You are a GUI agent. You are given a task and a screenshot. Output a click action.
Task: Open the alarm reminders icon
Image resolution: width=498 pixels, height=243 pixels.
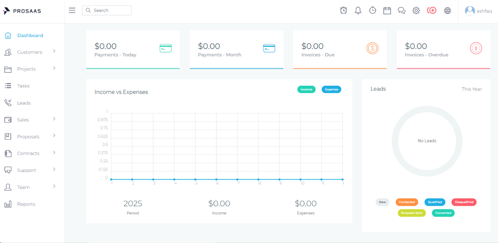point(343,10)
